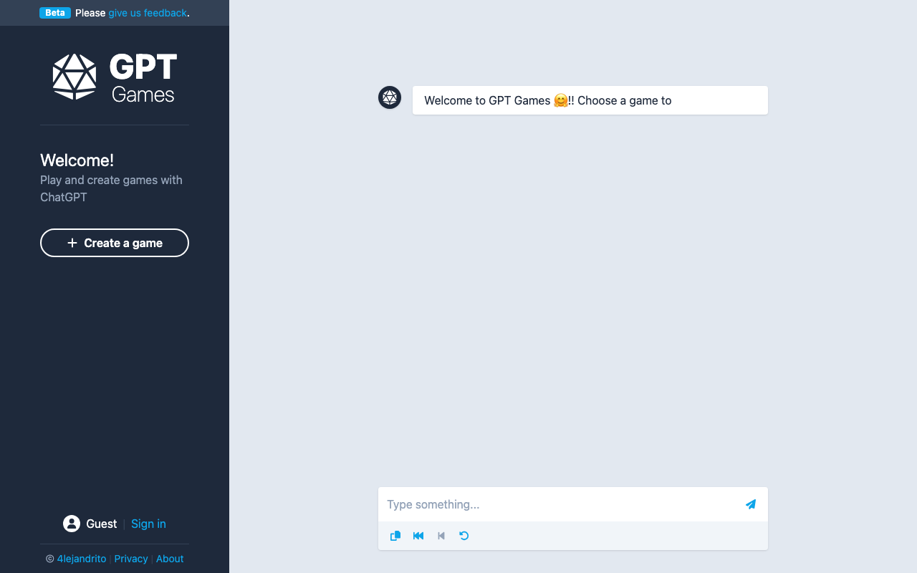Screen dimensions: 917x573
Task: Click the copy conversation icon
Action: 395,536
